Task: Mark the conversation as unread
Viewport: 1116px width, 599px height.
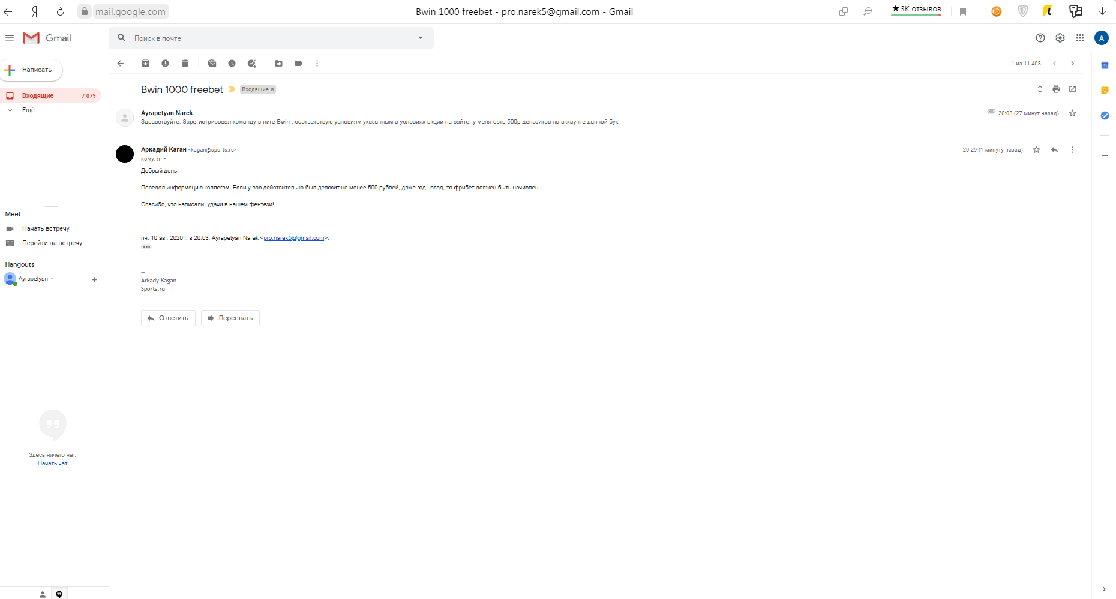Action: [x=212, y=64]
